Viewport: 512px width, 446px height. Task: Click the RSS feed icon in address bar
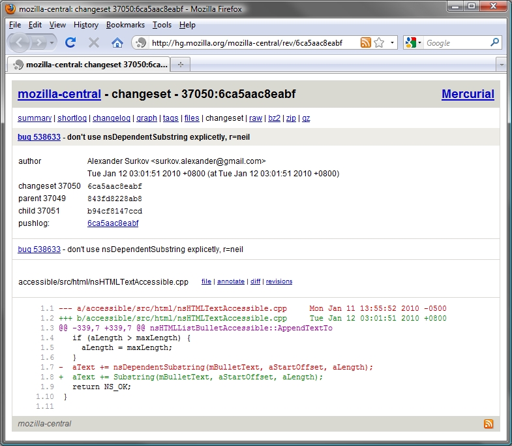[x=366, y=43]
